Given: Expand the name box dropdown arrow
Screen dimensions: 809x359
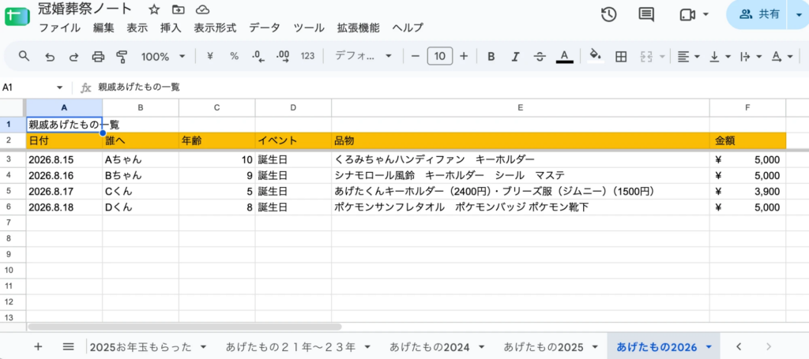Looking at the screenshot, I should pyautogui.click(x=60, y=88).
